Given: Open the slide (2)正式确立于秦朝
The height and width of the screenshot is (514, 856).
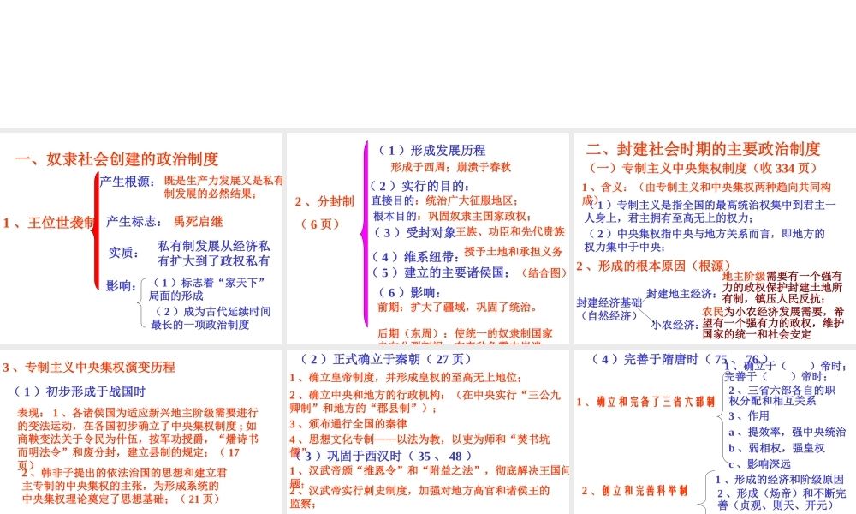Looking at the screenshot, I should 427,432.
